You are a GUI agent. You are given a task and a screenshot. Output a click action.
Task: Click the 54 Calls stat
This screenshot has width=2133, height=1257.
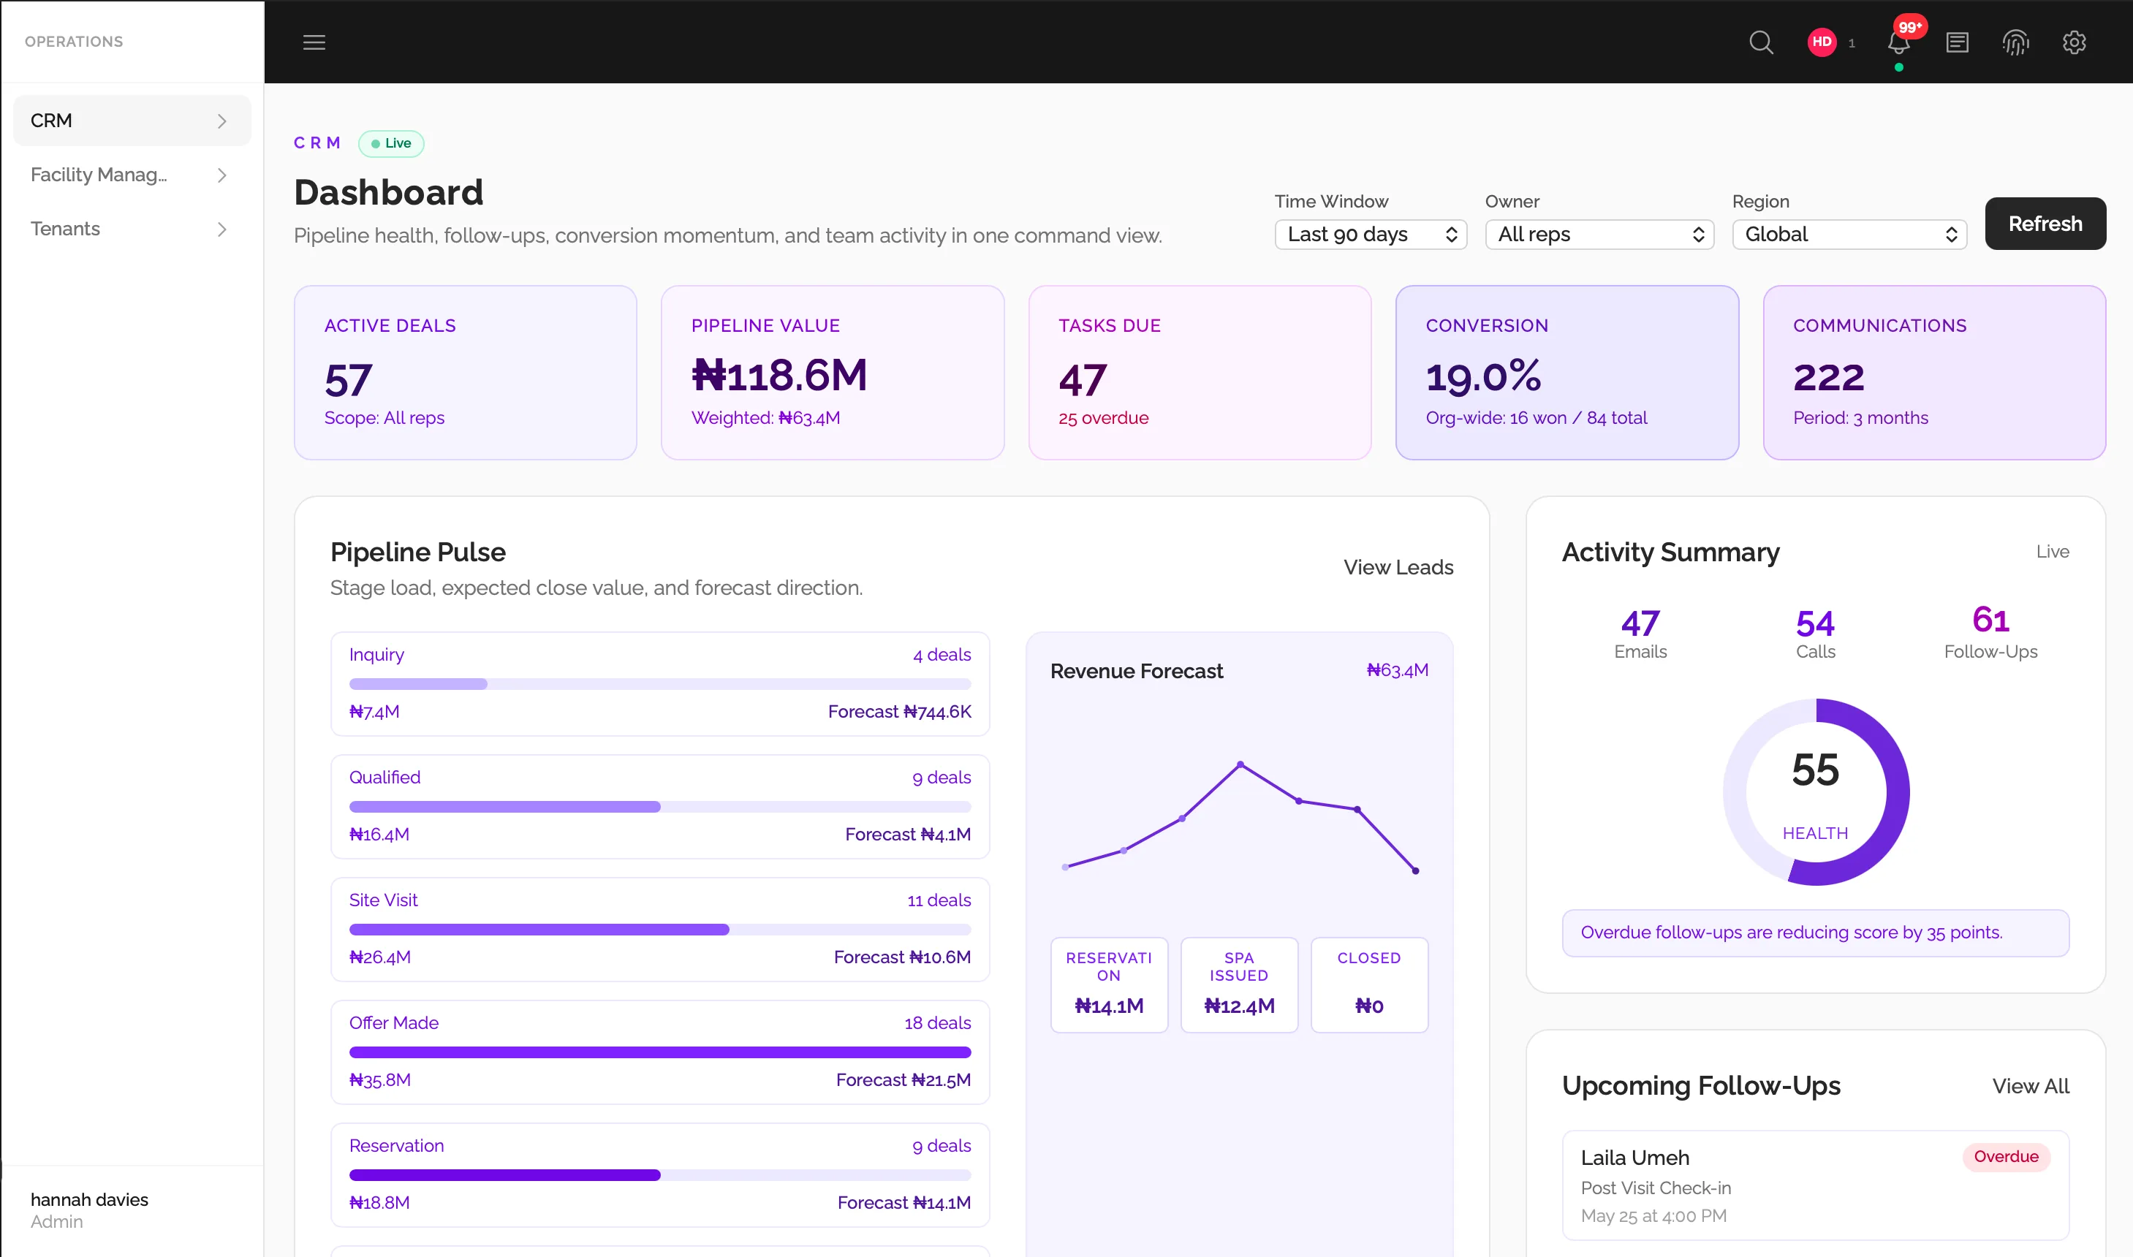(x=1815, y=634)
